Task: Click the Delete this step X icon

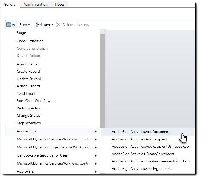Action: point(58,25)
